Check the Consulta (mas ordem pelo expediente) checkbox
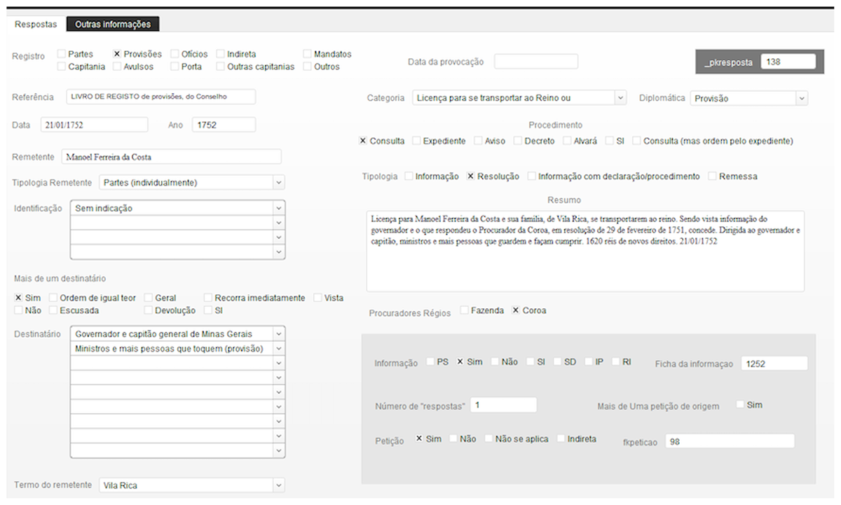 (636, 141)
